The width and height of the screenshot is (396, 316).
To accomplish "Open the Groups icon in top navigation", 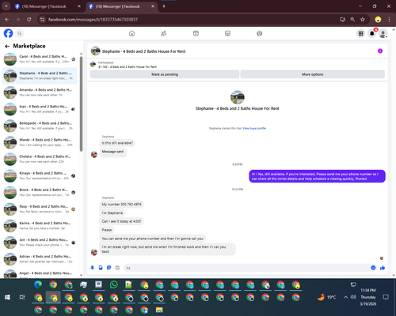I will (x=260, y=33).
